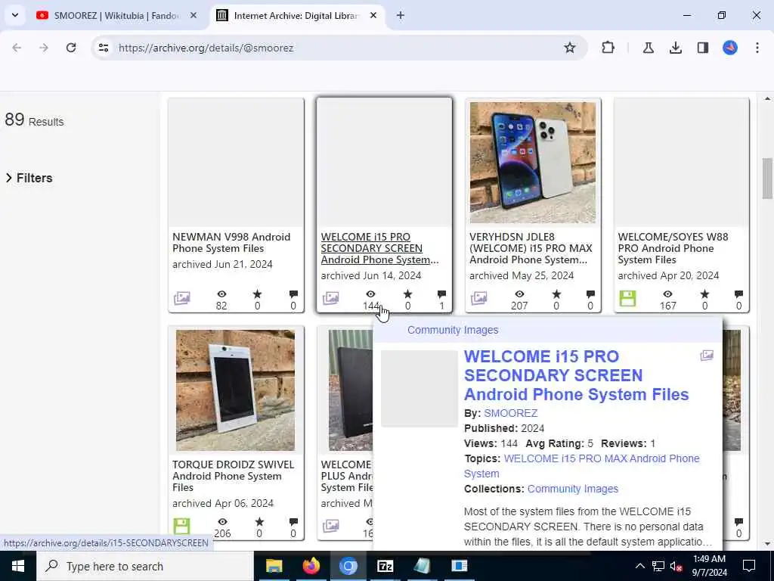Open the Windows Start menu
The height and width of the screenshot is (581, 774).
tap(18, 566)
